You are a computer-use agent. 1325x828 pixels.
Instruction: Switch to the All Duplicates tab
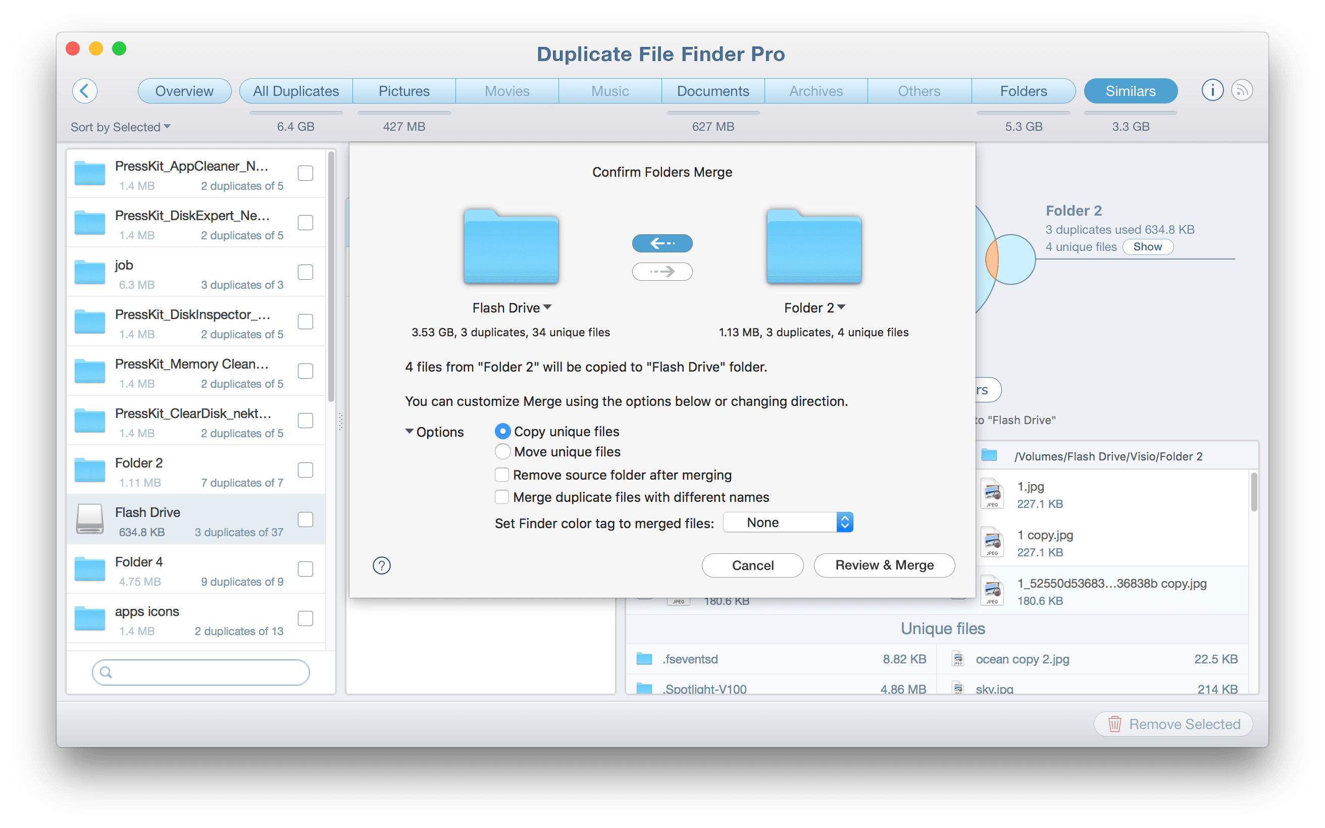pos(296,91)
